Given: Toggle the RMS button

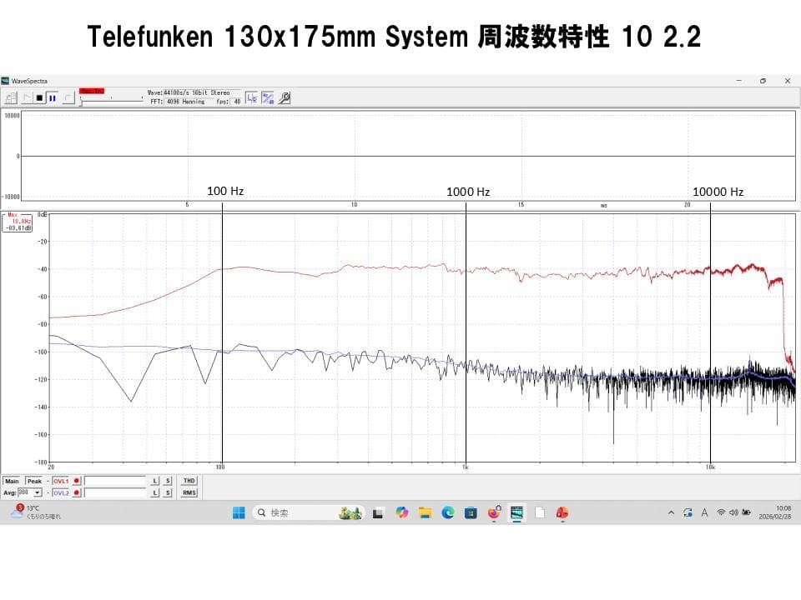Looking at the screenshot, I should pyautogui.click(x=189, y=492).
